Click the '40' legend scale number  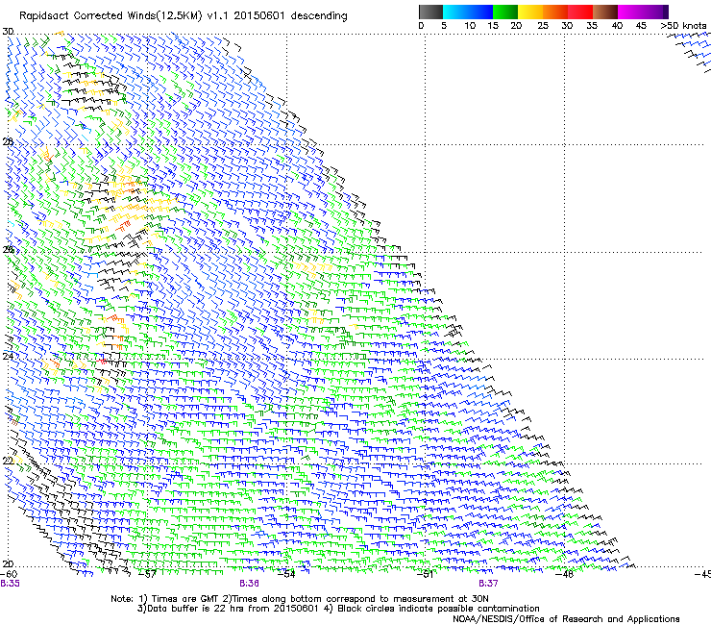coord(617,26)
